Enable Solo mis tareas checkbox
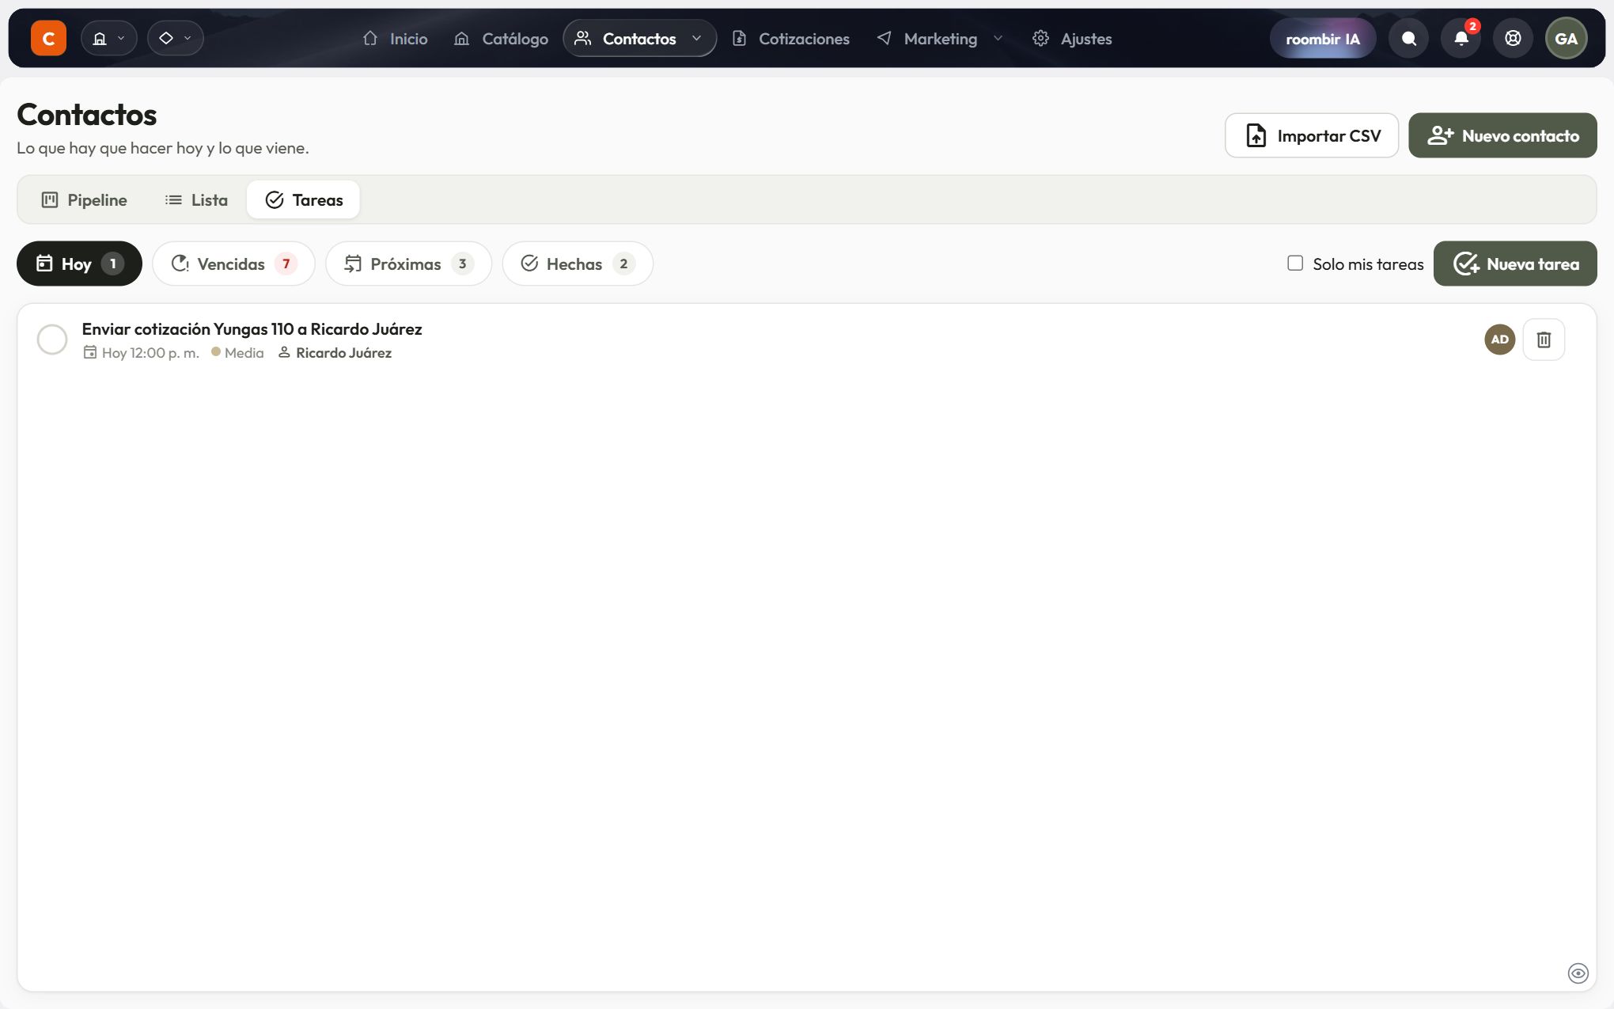1614x1009 pixels. coord(1295,263)
